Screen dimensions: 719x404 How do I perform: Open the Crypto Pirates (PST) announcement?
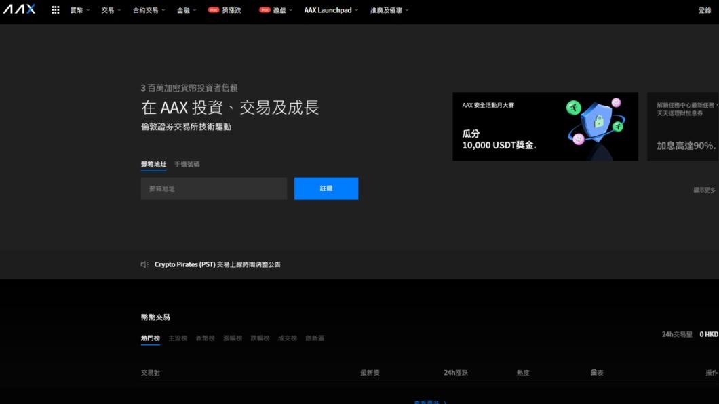[217, 264]
